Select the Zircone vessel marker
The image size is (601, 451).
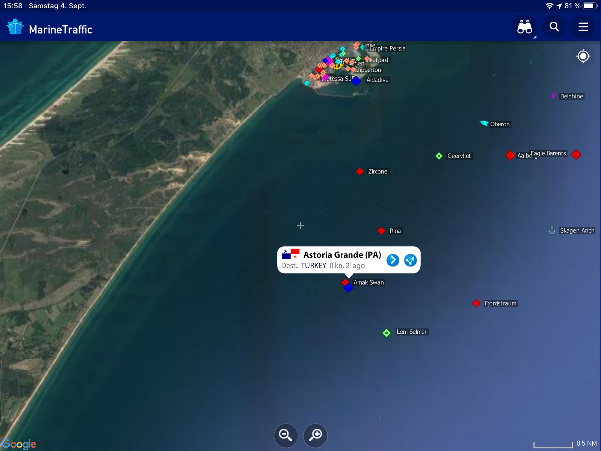tap(360, 172)
